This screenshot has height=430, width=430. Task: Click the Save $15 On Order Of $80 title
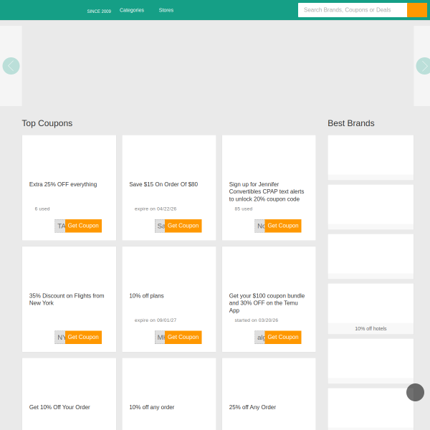[163, 184]
